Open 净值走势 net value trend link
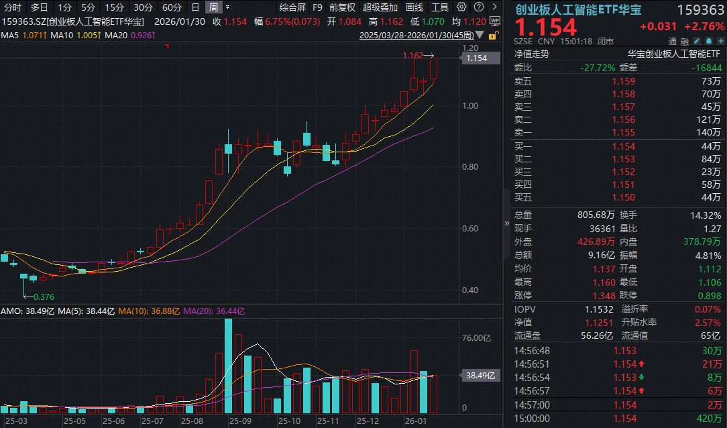 532,54
